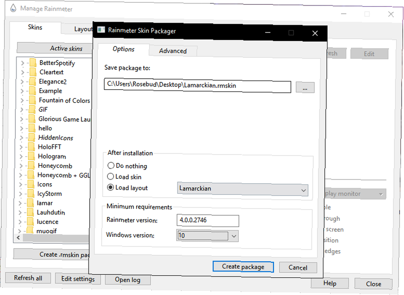The height and width of the screenshot is (295, 404).
Task: Click the lamar folder icon
Action: pos(30,203)
